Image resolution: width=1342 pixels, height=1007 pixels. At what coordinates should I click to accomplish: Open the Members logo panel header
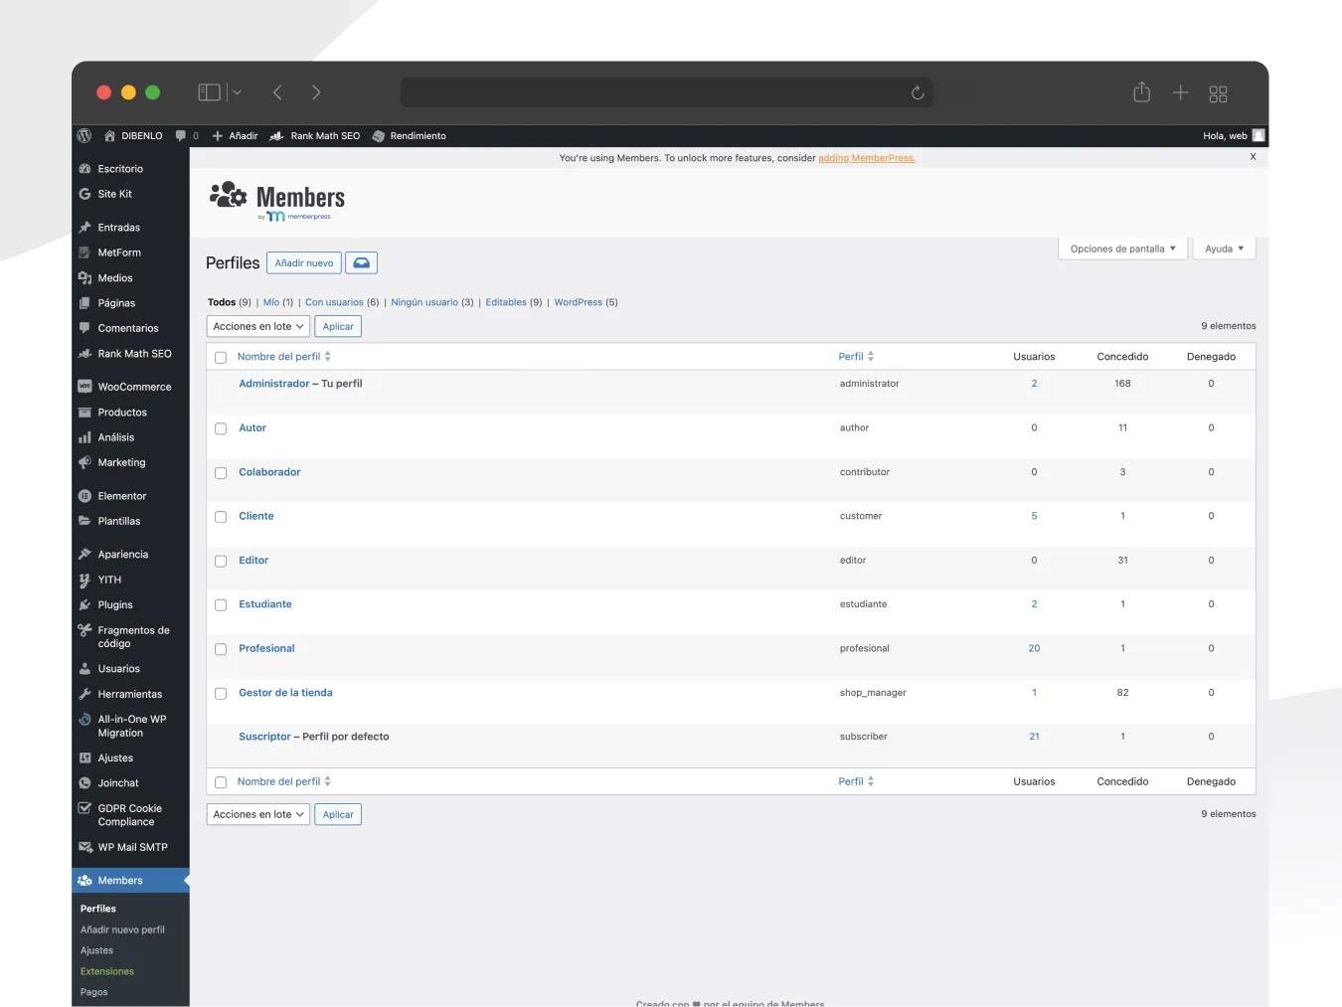tap(276, 199)
